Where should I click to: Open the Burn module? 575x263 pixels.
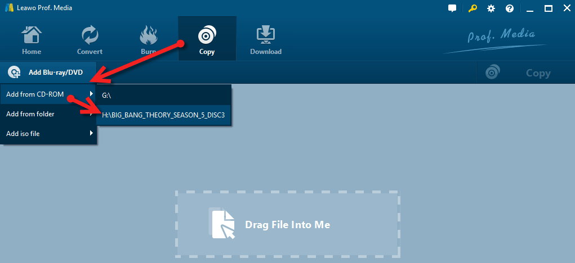pos(149,39)
